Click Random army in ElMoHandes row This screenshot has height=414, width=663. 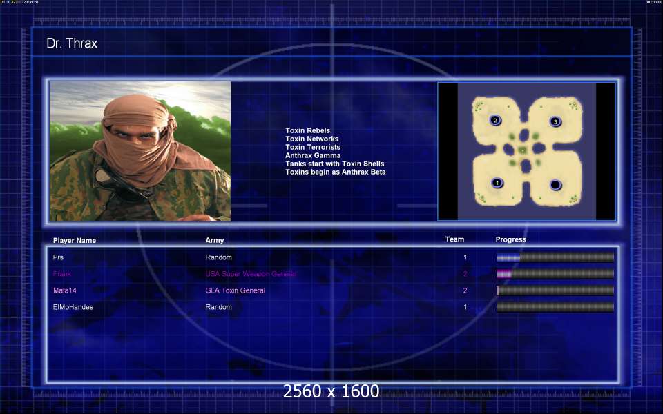(x=219, y=307)
